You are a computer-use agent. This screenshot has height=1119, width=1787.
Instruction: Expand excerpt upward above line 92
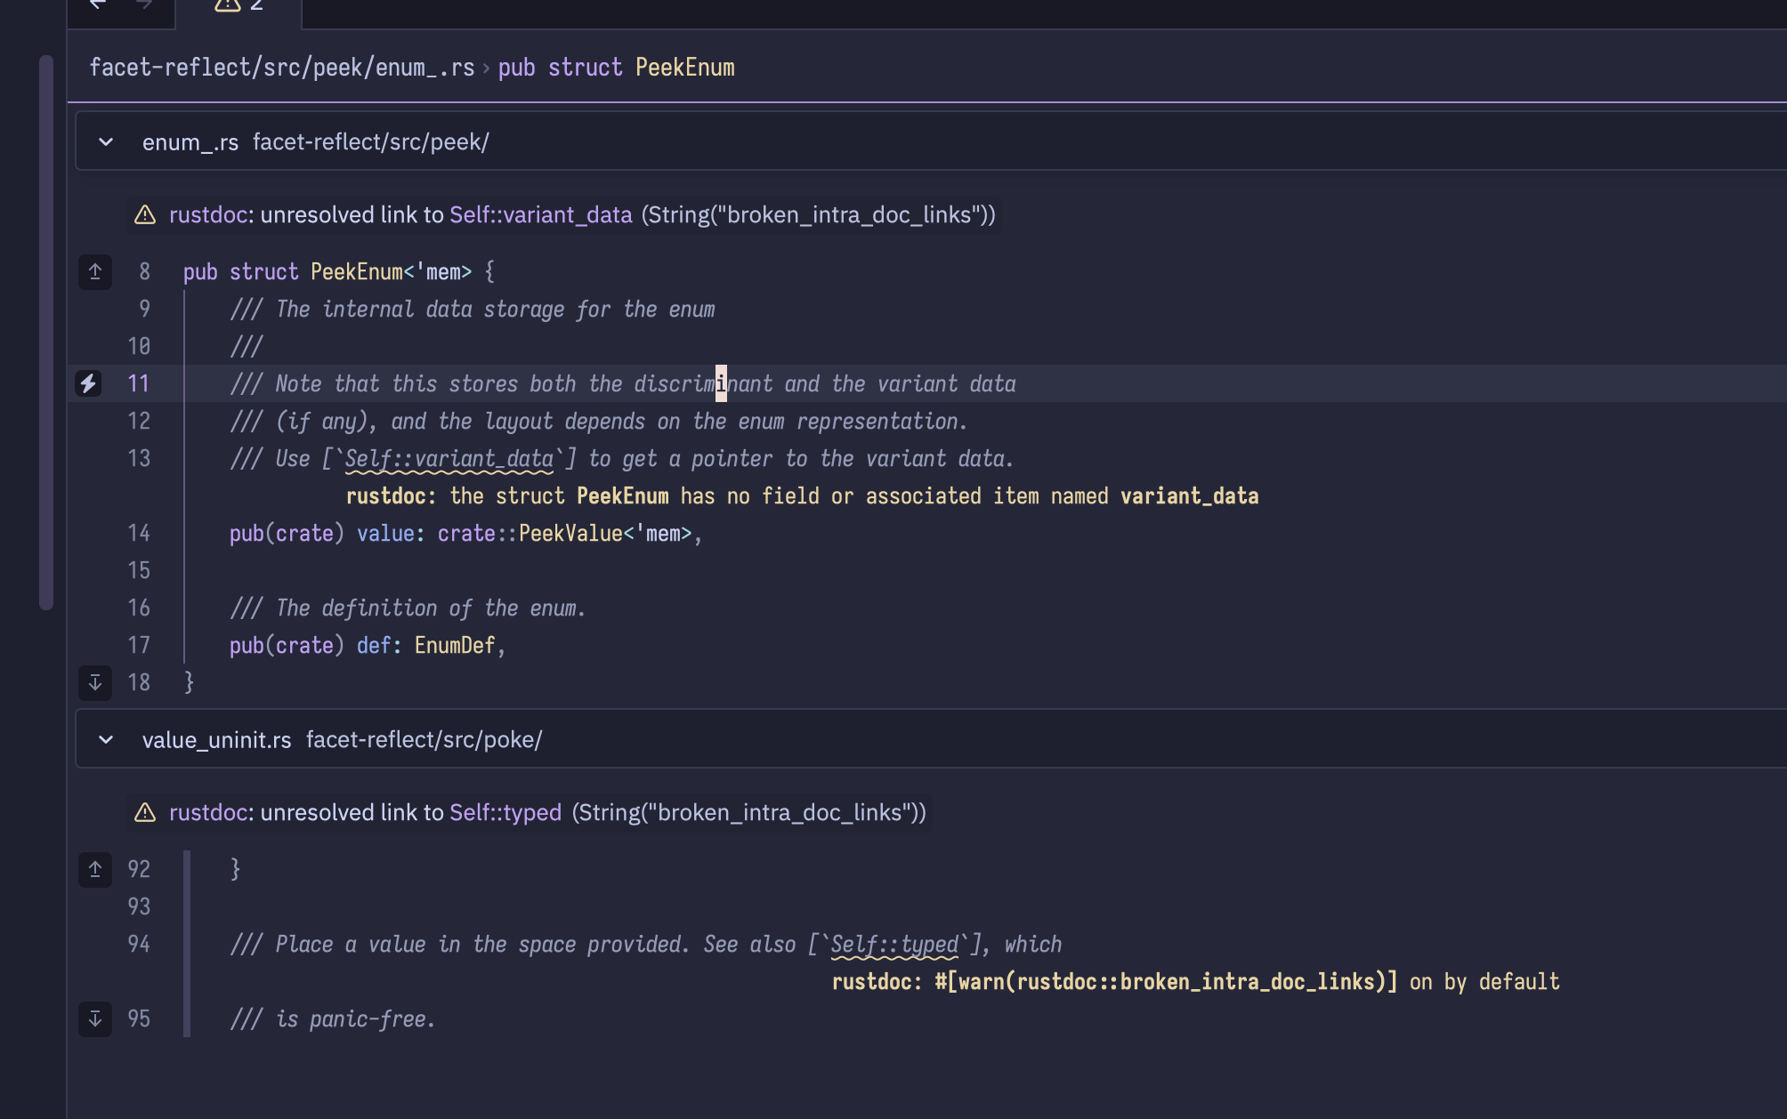(x=95, y=869)
